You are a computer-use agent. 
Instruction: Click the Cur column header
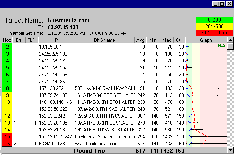(179, 40)
